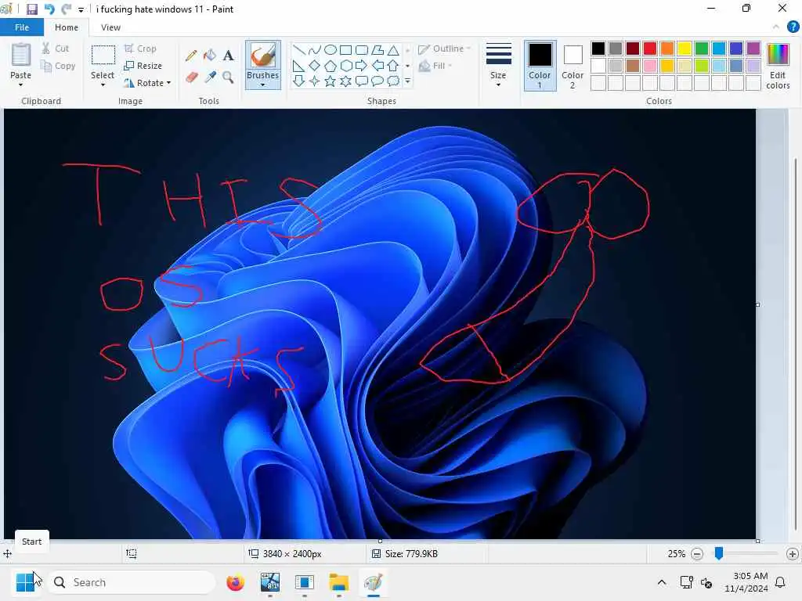Collapse the ribbon with the chevron
Screen dimensions: 802x601
coord(776,27)
